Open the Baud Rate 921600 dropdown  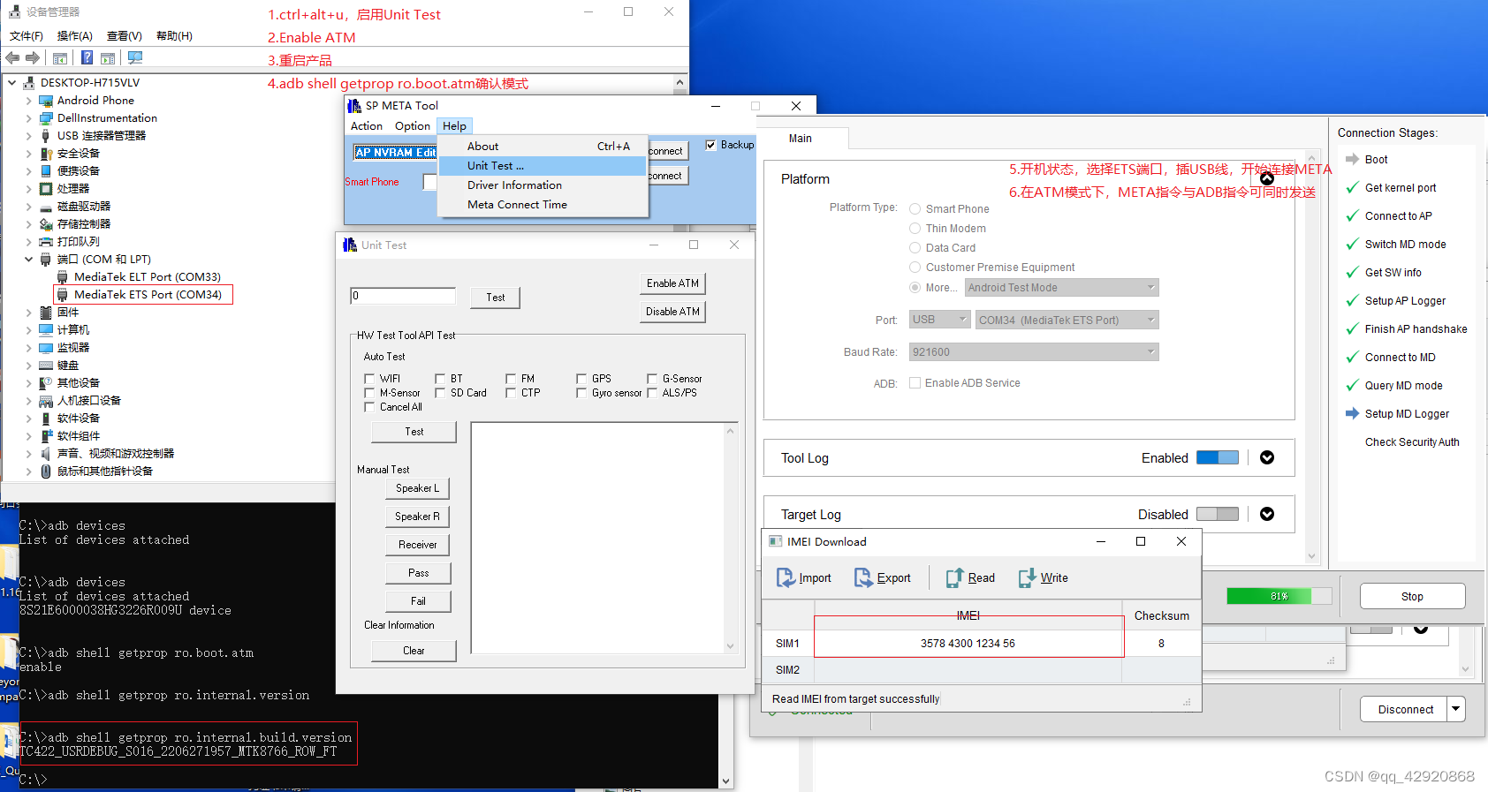(1033, 352)
